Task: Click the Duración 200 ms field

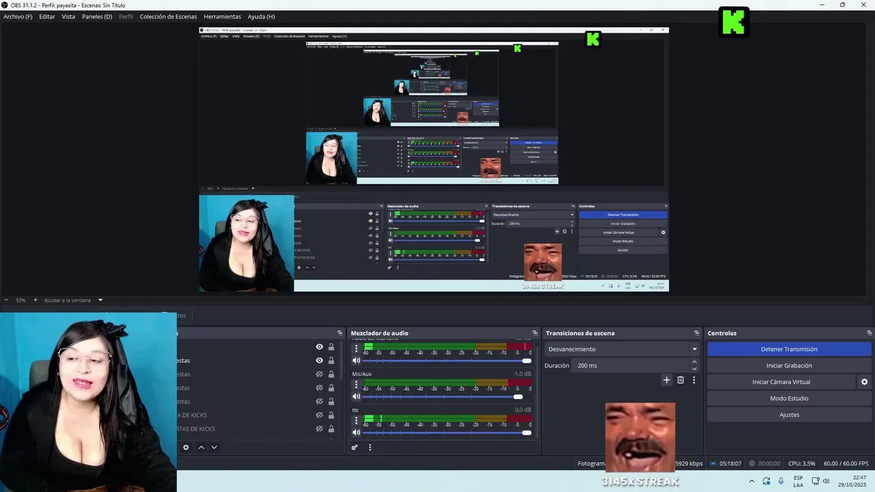Action: tap(630, 366)
